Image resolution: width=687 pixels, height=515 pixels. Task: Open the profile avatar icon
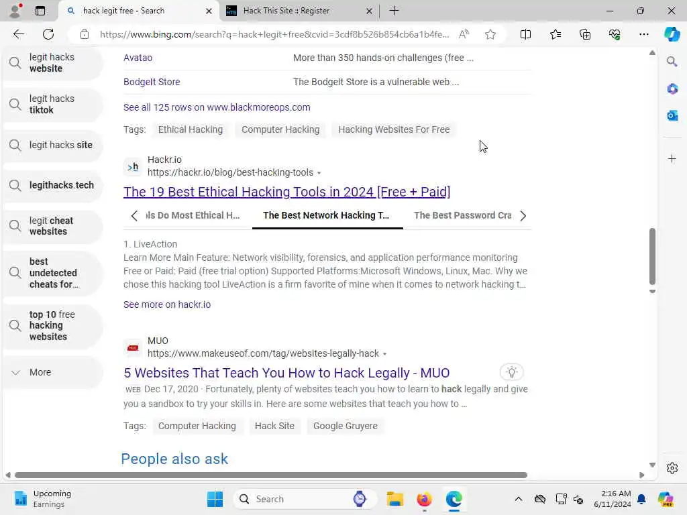[15, 11]
